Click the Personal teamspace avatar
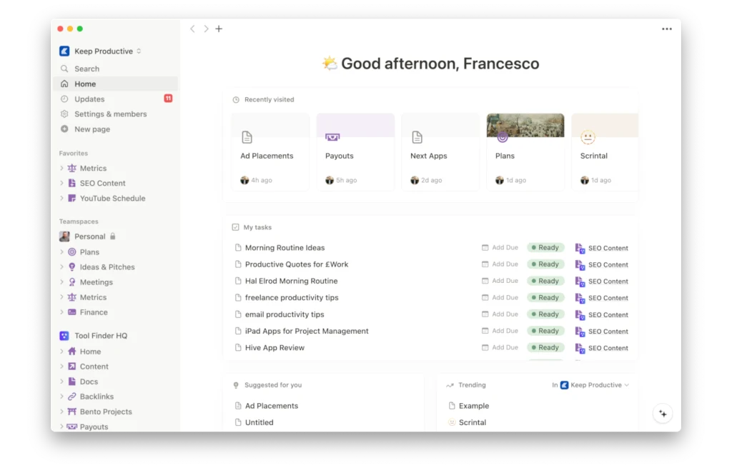 click(64, 237)
